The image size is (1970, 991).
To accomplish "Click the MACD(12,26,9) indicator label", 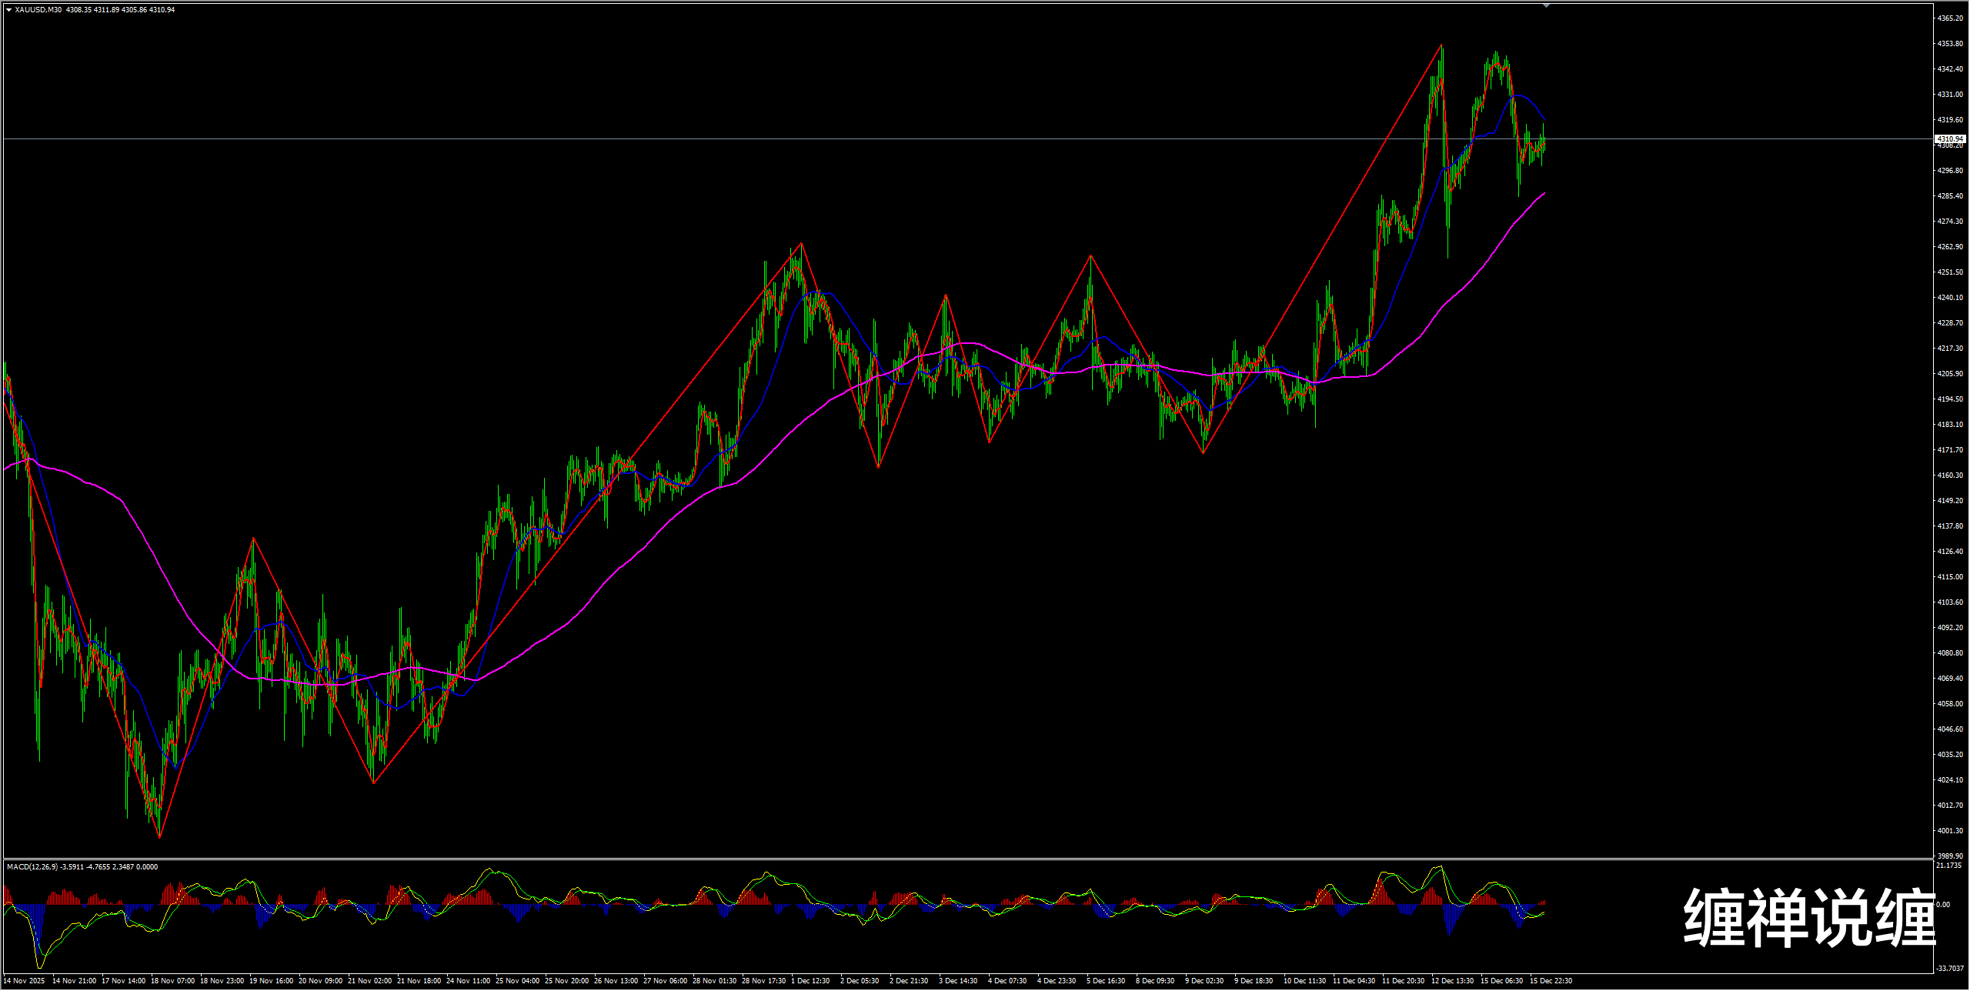I will 32,867.
